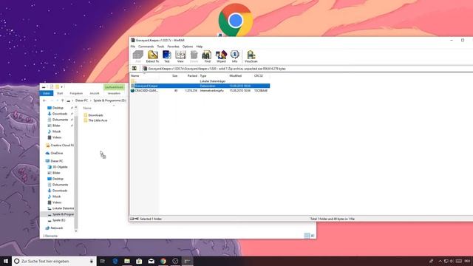
Task: Open quick-access Dokumente in Explorer sidebar
Action: click(x=60, y=120)
